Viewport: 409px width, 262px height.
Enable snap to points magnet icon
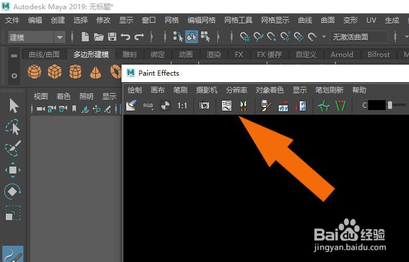tap(272, 37)
